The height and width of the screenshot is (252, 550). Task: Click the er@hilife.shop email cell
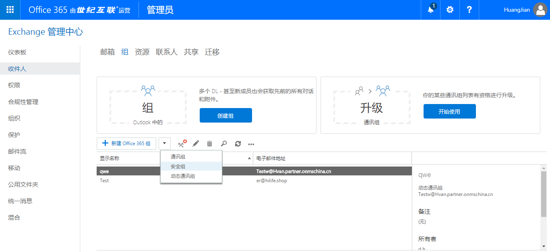pyautogui.click(x=271, y=181)
